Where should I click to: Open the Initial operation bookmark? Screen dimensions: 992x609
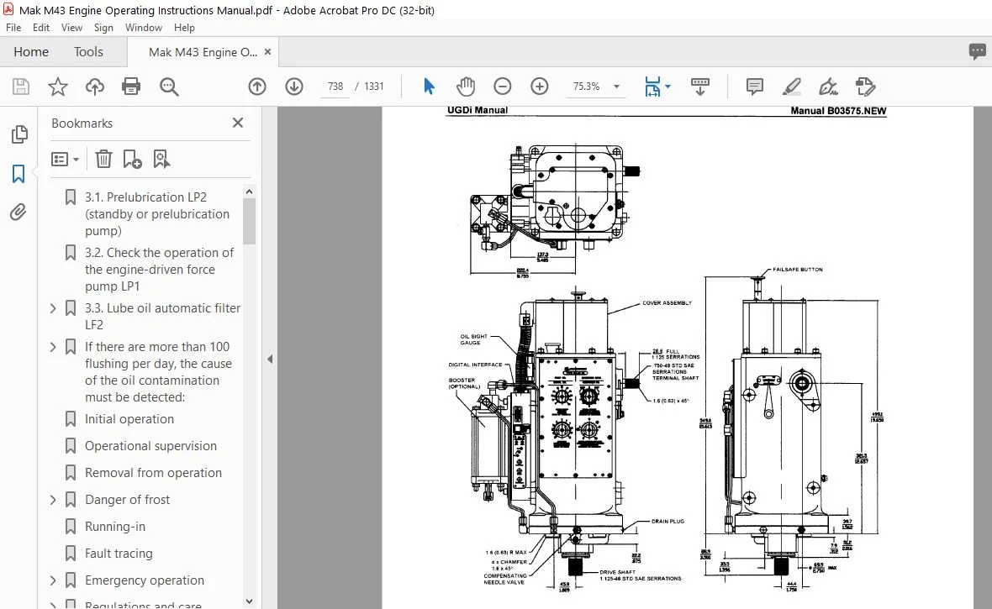click(129, 418)
